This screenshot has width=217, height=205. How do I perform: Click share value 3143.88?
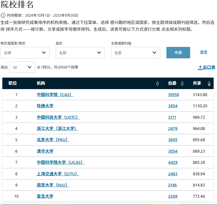point(200,95)
